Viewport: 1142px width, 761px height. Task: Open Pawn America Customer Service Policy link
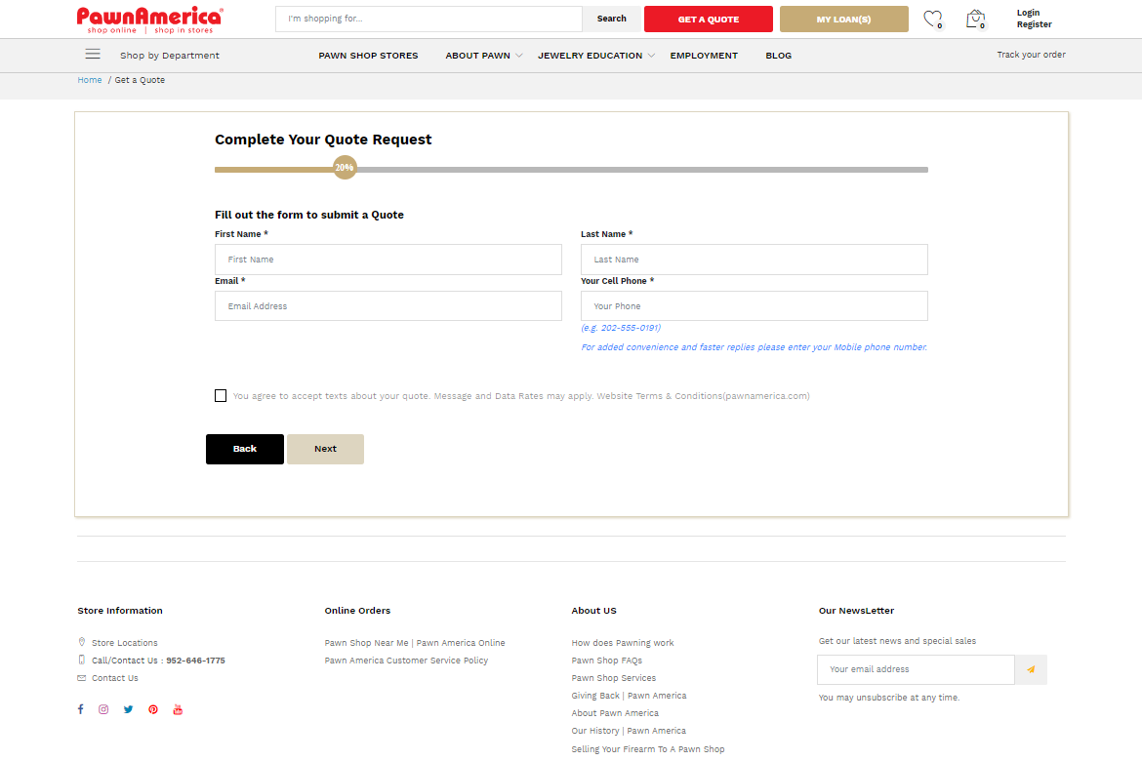[x=406, y=661]
